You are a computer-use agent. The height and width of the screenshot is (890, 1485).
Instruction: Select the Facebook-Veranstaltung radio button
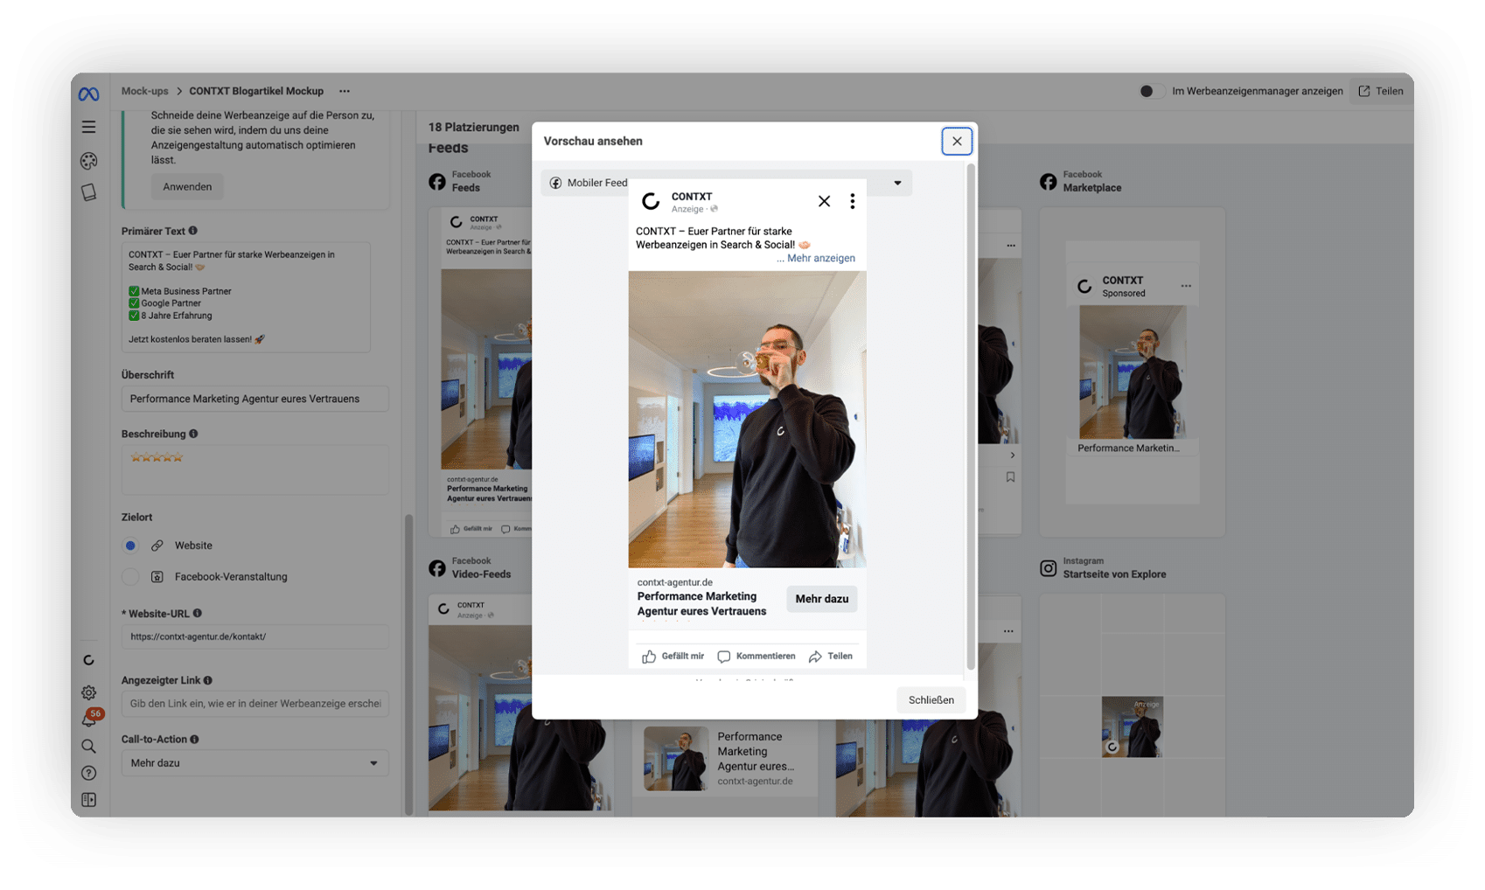[130, 577]
